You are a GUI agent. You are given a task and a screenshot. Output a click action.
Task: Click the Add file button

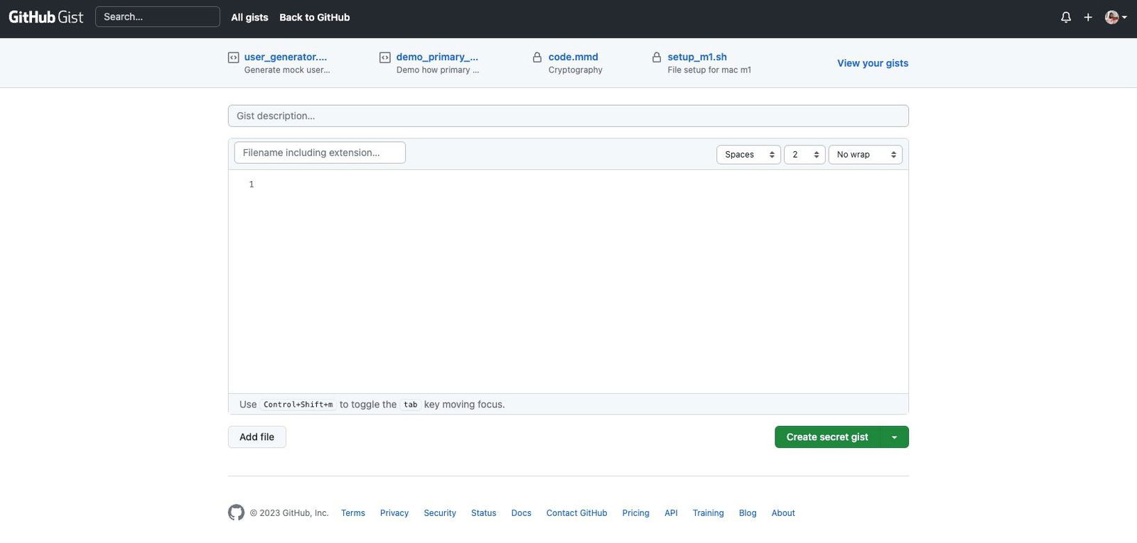pyautogui.click(x=257, y=437)
